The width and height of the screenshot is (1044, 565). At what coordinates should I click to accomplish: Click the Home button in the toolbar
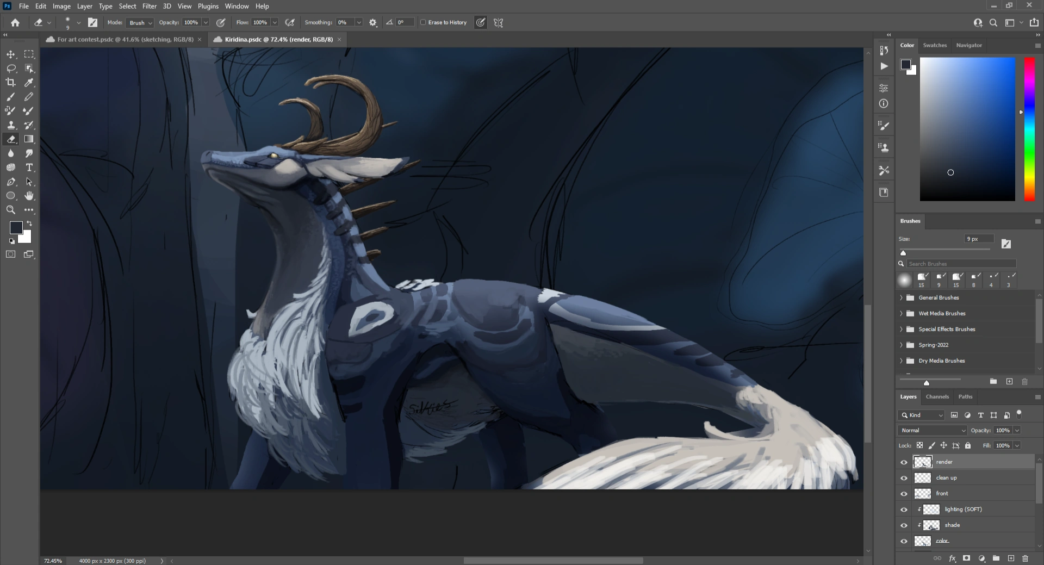click(15, 22)
